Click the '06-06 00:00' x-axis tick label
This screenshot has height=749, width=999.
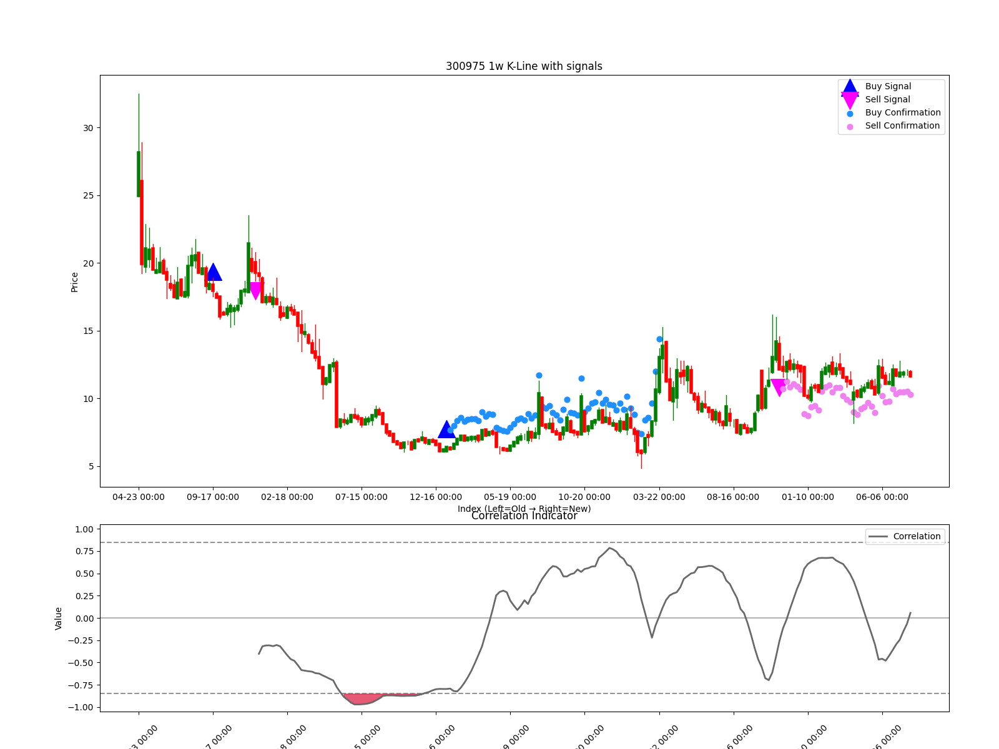point(882,497)
